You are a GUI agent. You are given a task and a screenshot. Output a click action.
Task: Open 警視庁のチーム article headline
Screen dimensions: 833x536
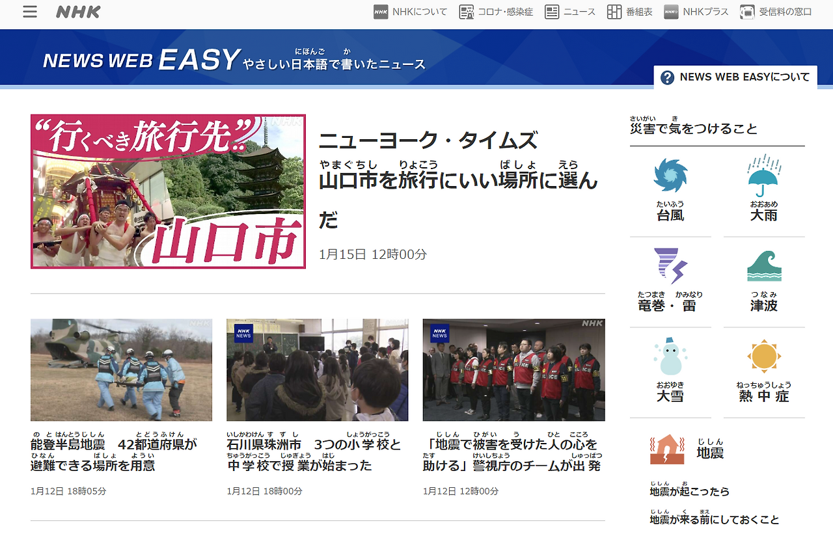click(x=512, y=450)
